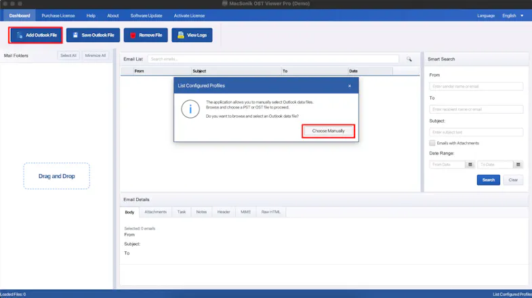
Task: Switch to the Raw HTML tab
Action: [x=271, y=212]
